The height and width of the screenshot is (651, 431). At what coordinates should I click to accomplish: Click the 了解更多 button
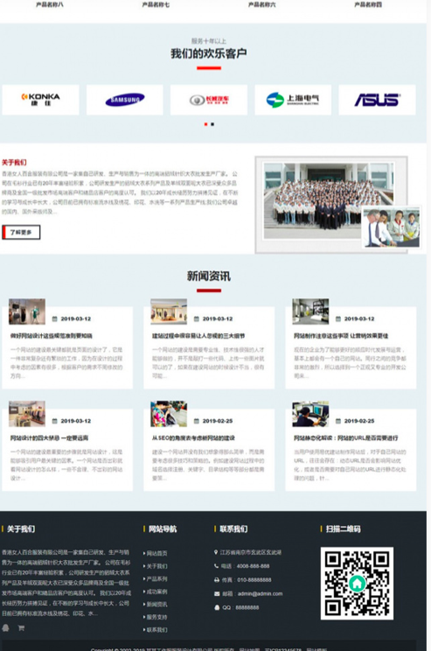[21, 232]
